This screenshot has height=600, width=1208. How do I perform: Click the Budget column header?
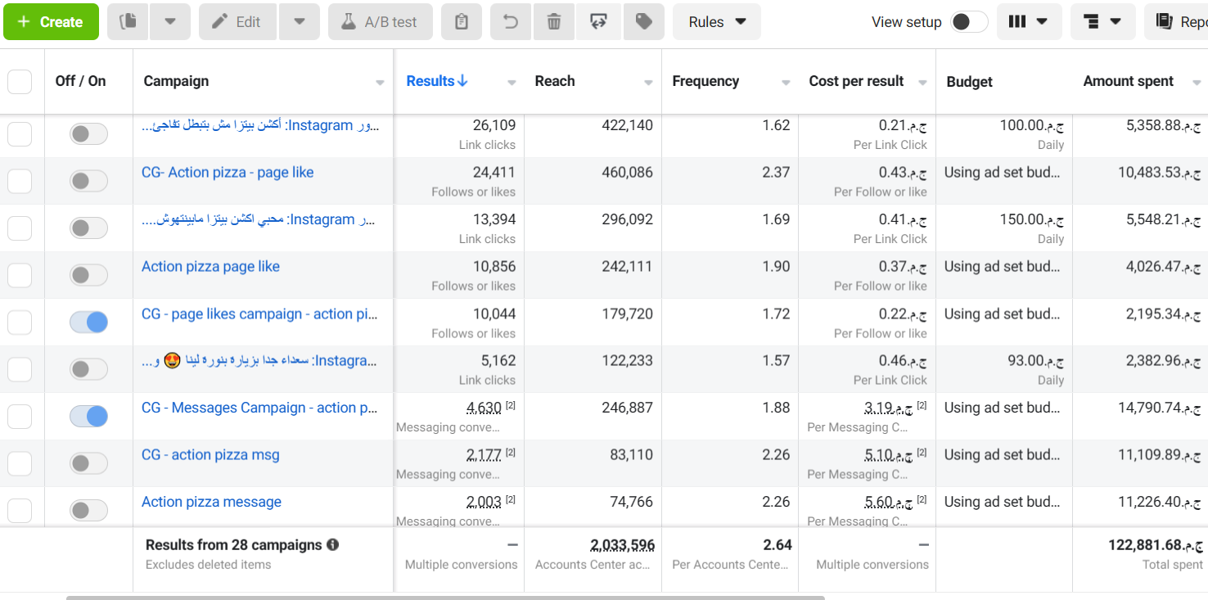(969, 82)
